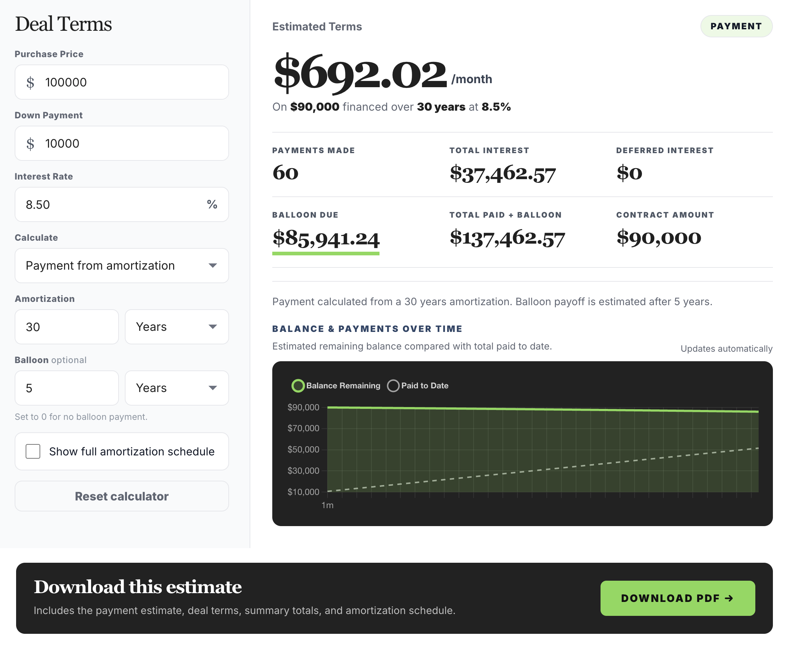The height and width of the screenshot is (647, 789).
Task: Click the Deferred Interest value $0
Action: [629, 173]
